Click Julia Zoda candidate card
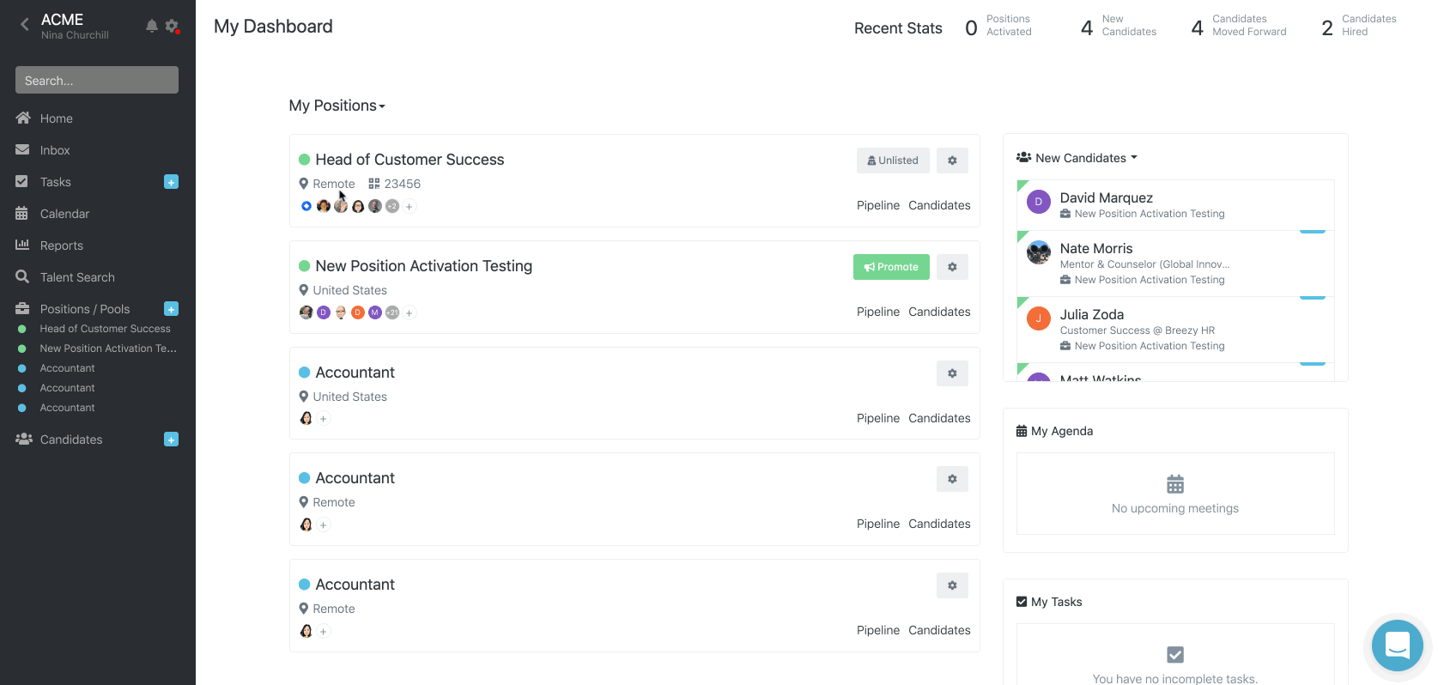Screen dimensions: 1438x685 pos(1175,330)
